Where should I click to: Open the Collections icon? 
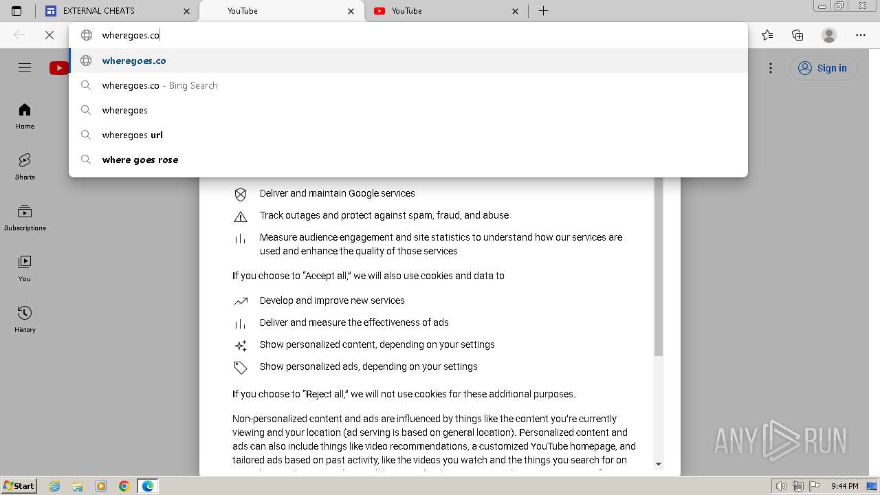coord(797,35)
